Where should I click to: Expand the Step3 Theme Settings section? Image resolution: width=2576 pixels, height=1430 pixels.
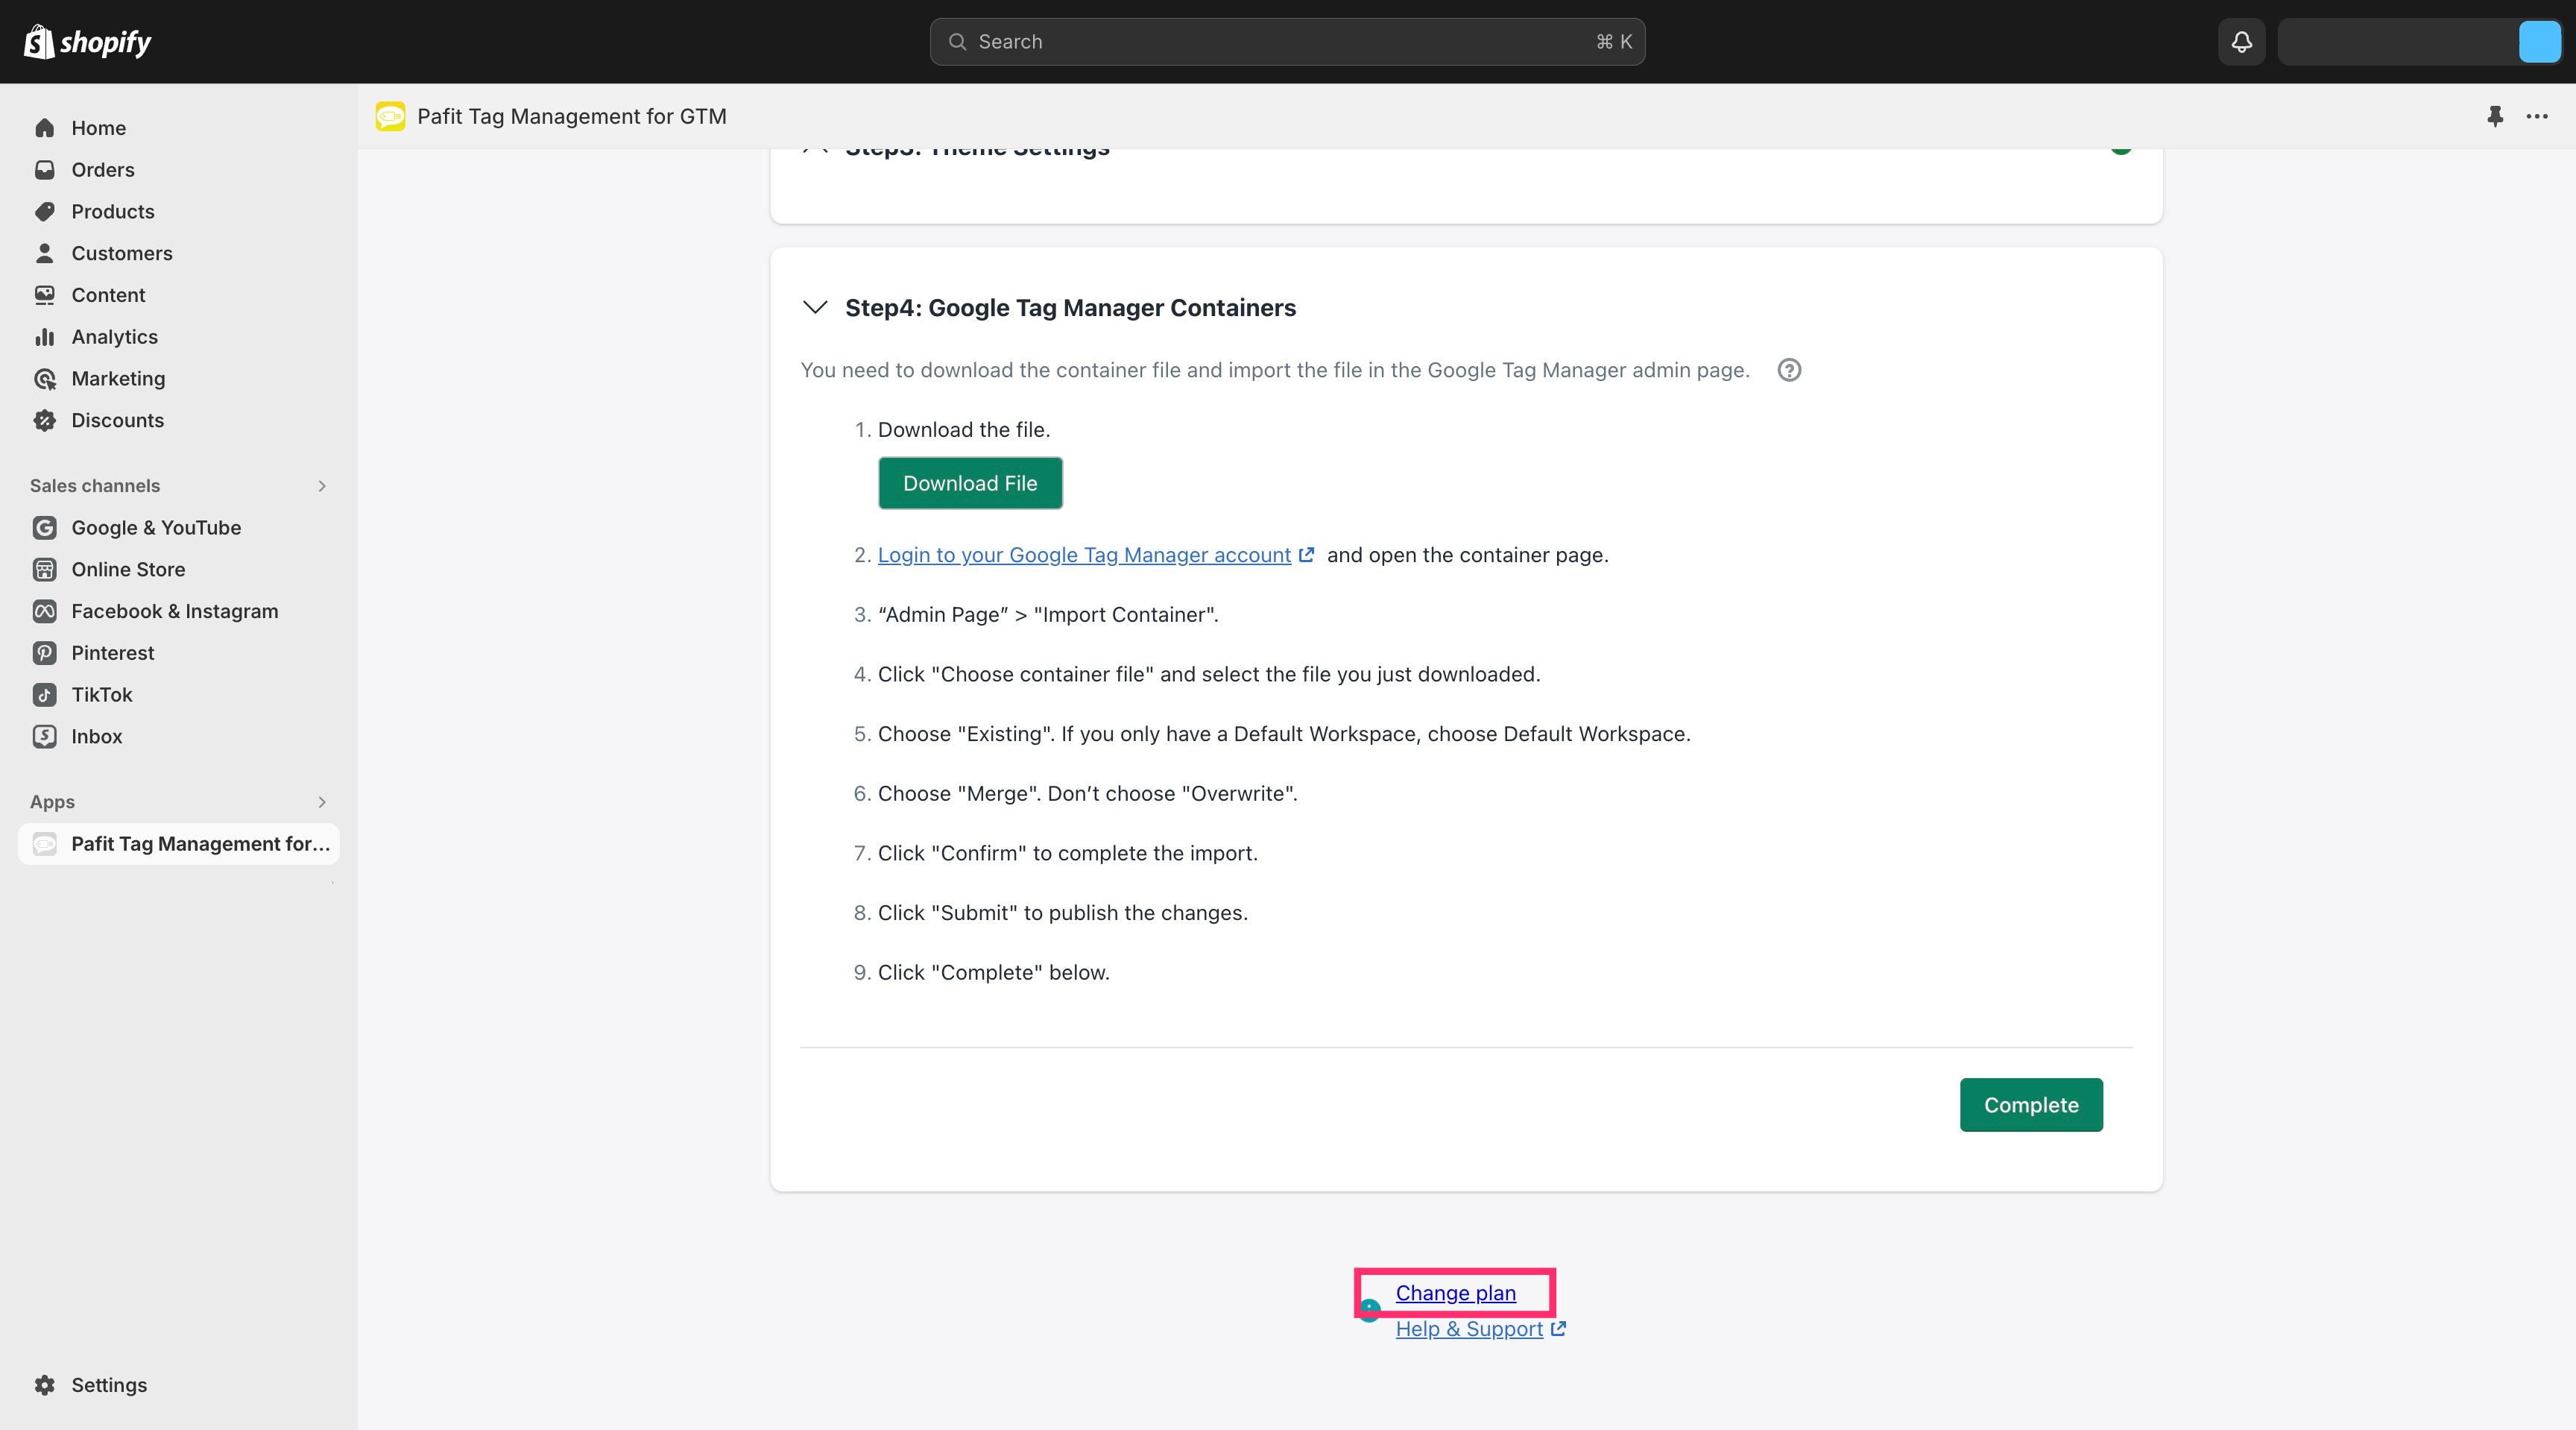[x=815, y=150]
